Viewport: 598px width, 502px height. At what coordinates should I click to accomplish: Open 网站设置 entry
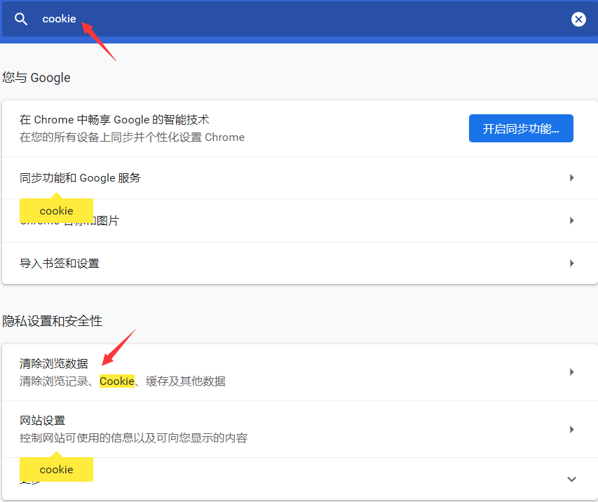point(42,421)
